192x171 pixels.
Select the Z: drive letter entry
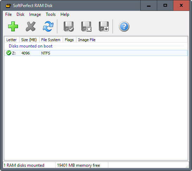(14, 53)
